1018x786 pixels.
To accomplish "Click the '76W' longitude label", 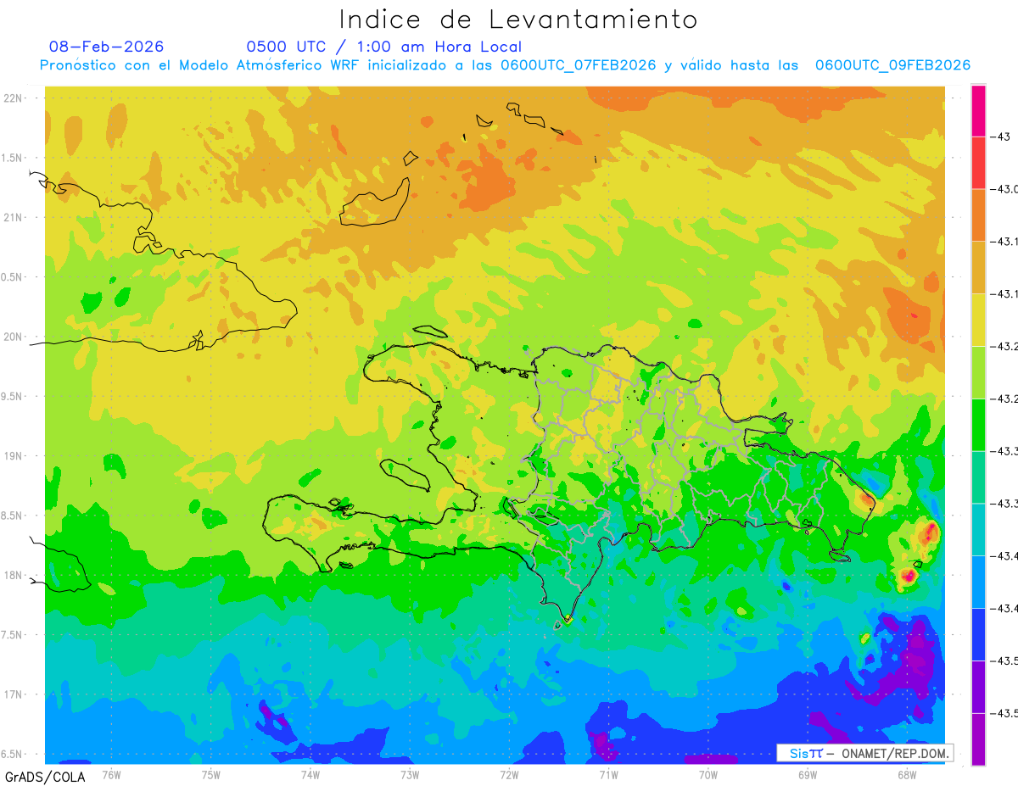I will [111, 774].
